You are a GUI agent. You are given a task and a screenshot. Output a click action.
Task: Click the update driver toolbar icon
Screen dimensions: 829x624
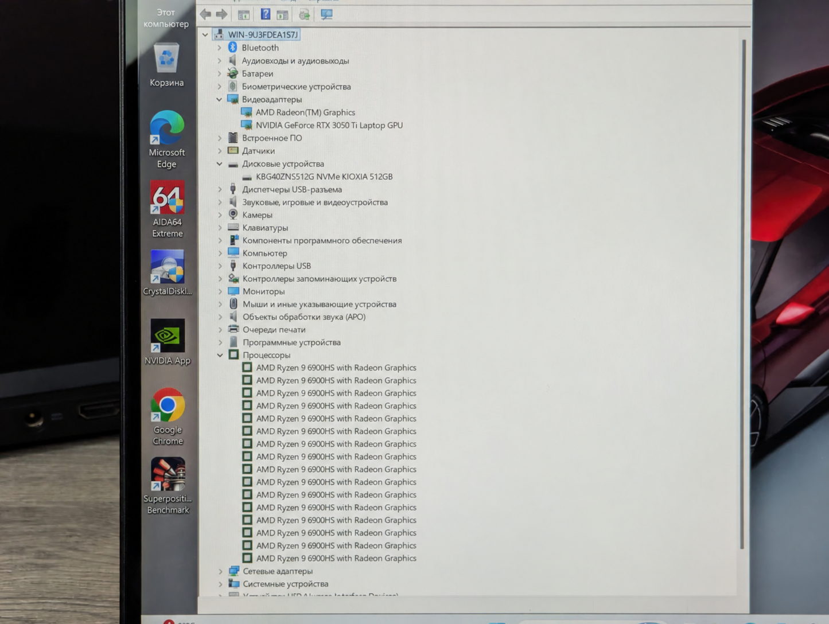[x=304, y=14]
